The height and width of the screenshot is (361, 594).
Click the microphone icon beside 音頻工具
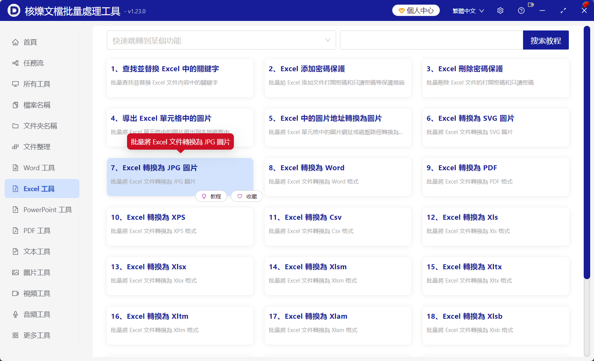coord(15,315)
